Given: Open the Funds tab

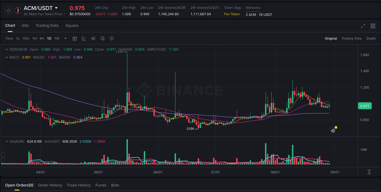Looking at the screenshot, I should [x=101, y=185].
